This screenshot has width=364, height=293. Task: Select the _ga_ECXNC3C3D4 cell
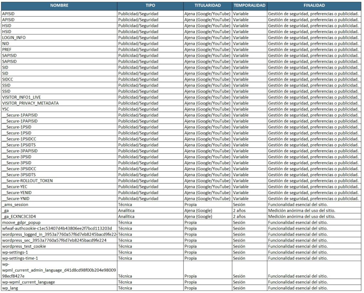(59, 217)
